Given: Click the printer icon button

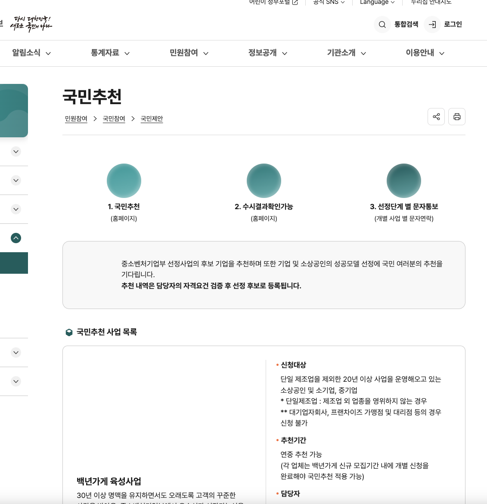Looking at the screenshot, I should [x=456, y=117].
